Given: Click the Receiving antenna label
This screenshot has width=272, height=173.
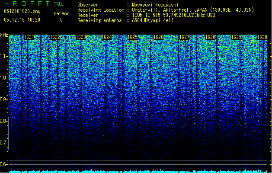Looking at the screenshot, I should click(x=99, y=20).
